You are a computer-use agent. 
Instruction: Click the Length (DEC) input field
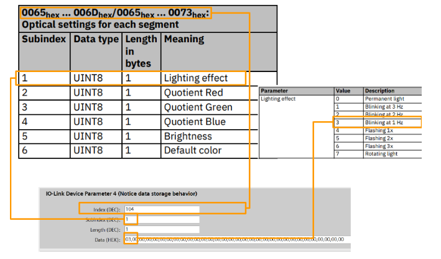pyautogui.click(x=162, y=229)
